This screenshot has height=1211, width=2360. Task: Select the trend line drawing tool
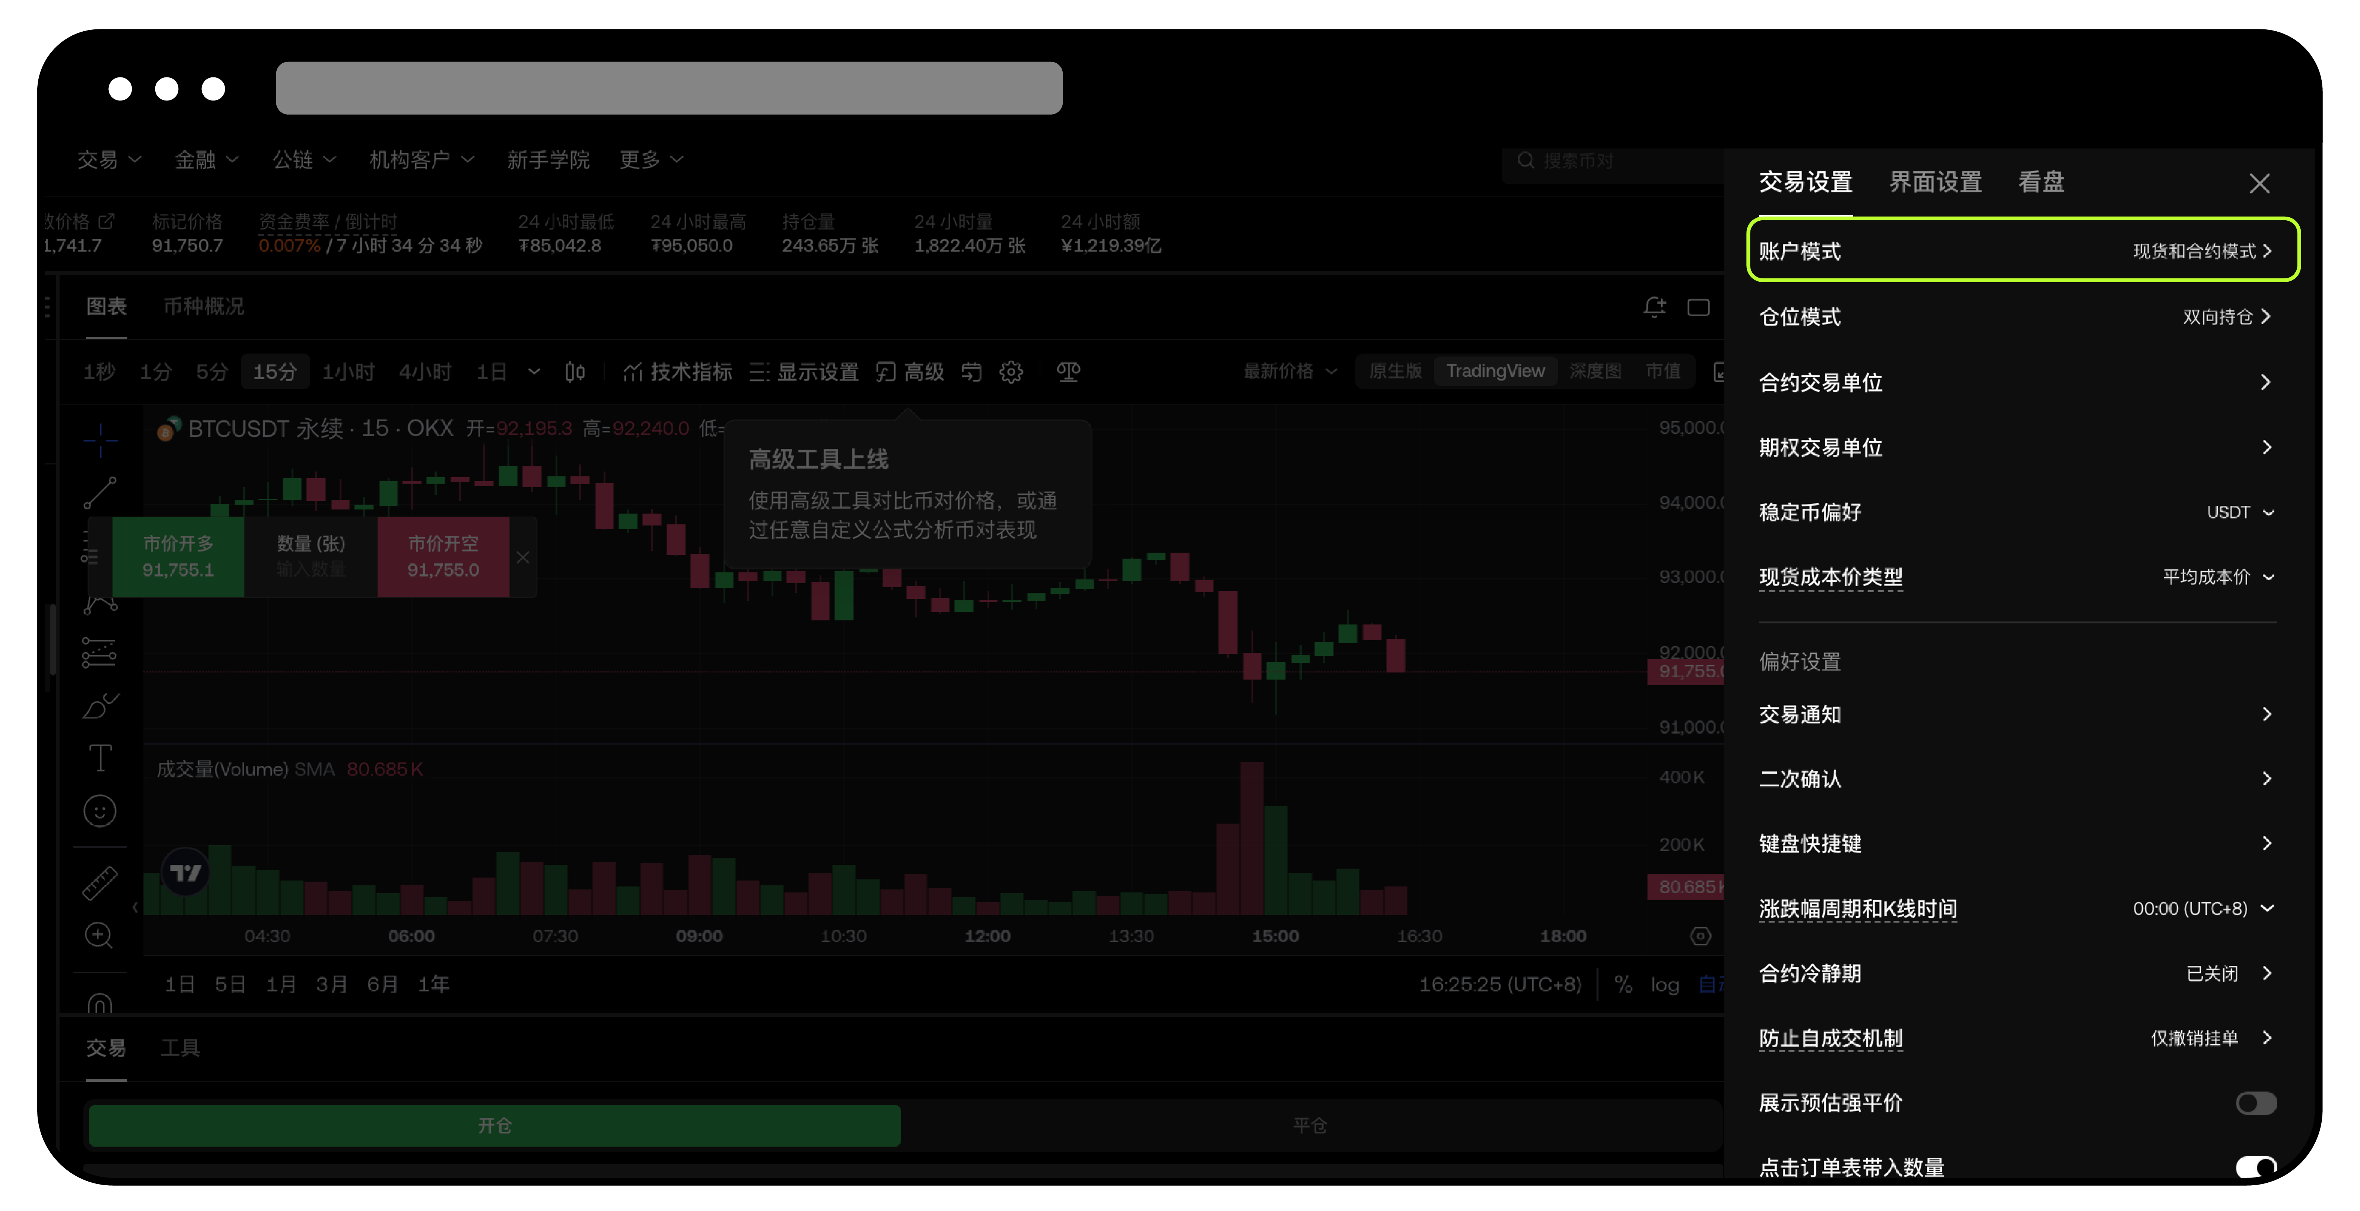pos(100,492)
